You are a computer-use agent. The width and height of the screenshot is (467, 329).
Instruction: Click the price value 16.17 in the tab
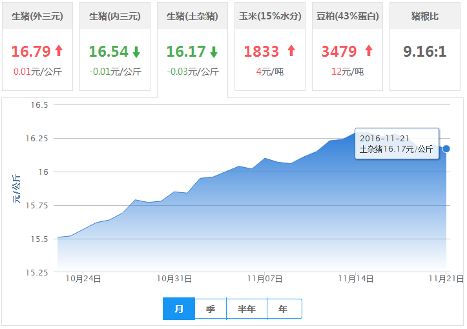[x=186, y=52]
